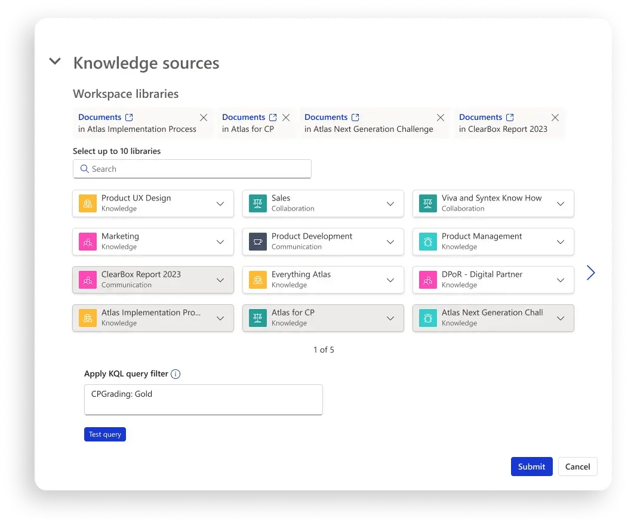
Task: Click the Atlas Next Generation Chall card icon
Action: pyautogui.click(x=428, y=318)
